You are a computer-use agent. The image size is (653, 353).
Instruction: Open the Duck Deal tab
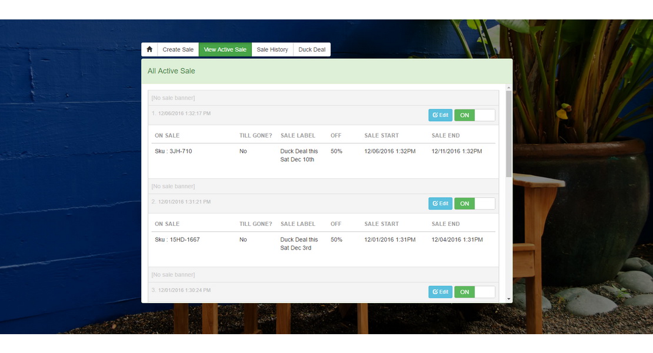pyautogui.click(x=312, y=49)
